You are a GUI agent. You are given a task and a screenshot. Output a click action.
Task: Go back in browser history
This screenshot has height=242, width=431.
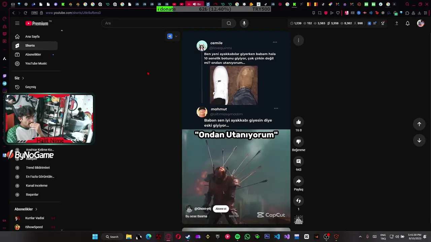pos(13,13)
